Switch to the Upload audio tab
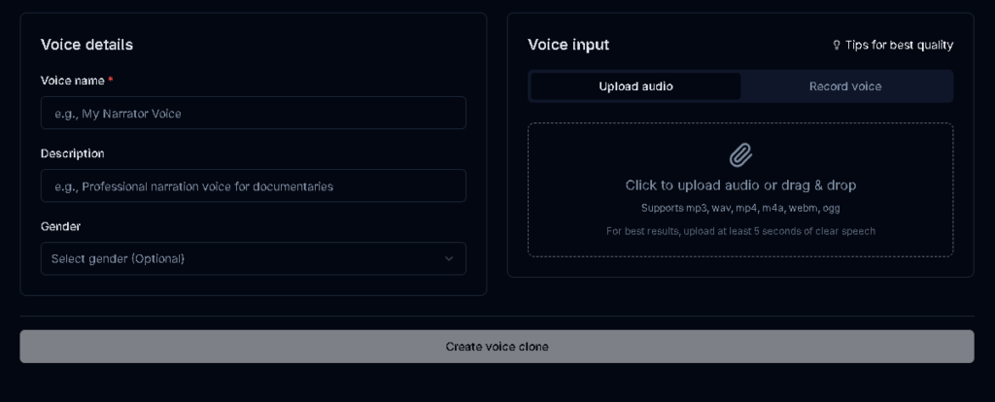995x402 pixels. point(635,86)
